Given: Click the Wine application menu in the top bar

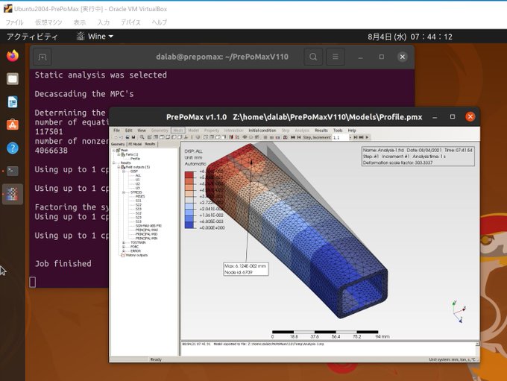Looking at the screenshot, I should click(x=95, y=37).
